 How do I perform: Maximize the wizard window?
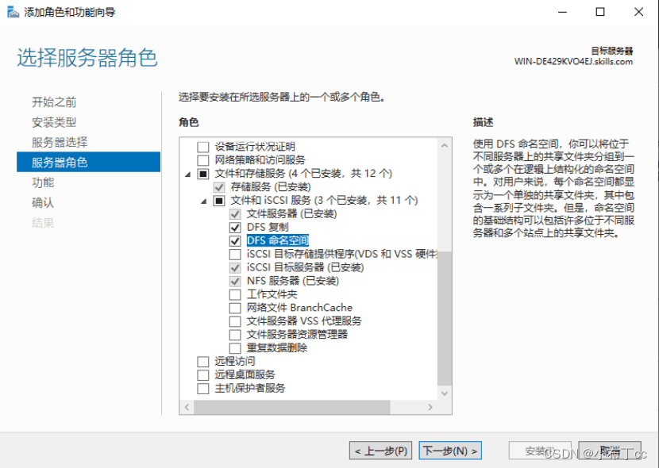coord(600,12)
